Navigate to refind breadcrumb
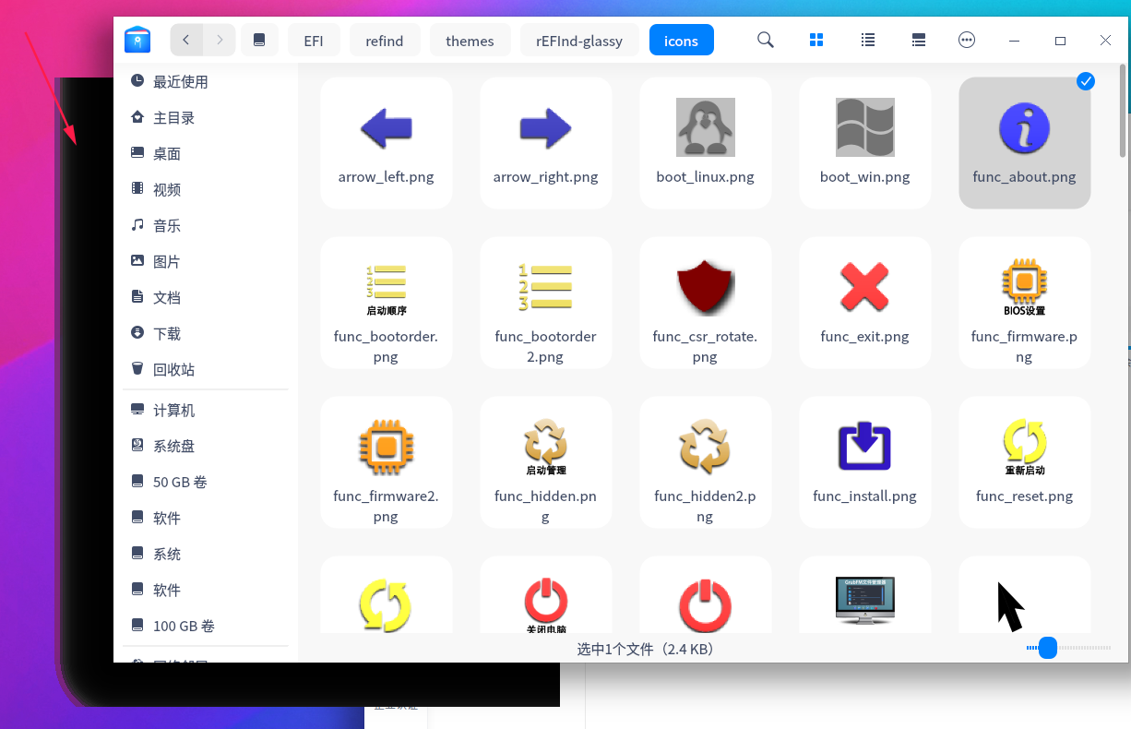The height and width of the screenshot is (729, 1131). (385, 40)
